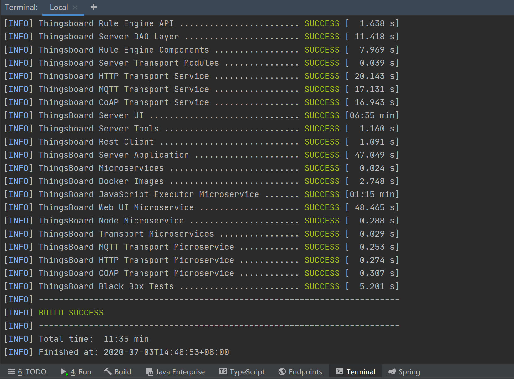Click the Thingsboard Rule Engine API line
The height and width of the screenshot is (379, 514).
[x=201, y=23]
